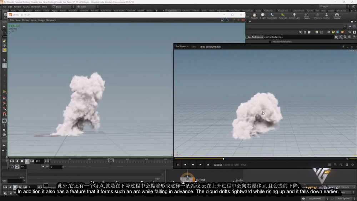Open the Build desktop dropdown
The image size is (357, 201).
click(63, 6)
